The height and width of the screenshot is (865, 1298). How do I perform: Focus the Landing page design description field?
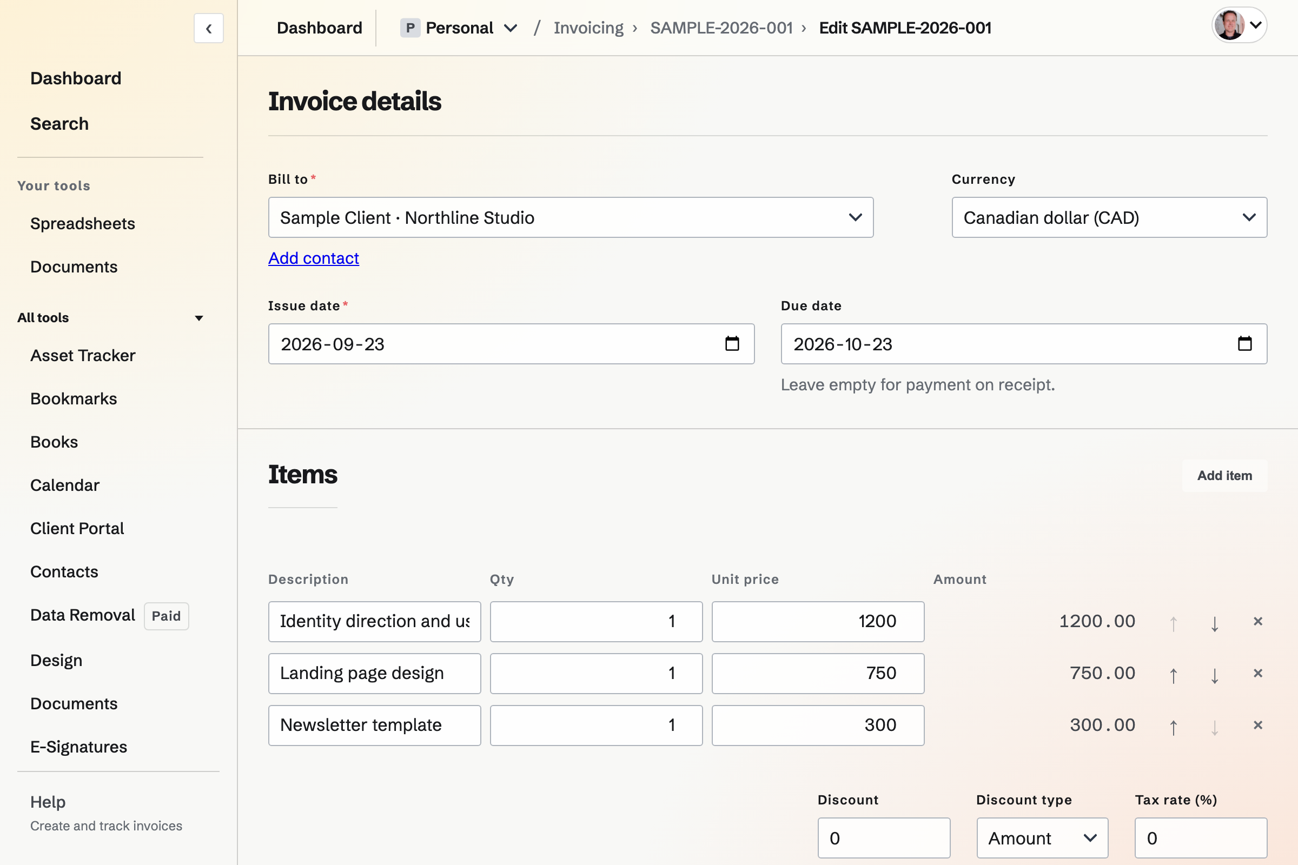tap(374, 674)
